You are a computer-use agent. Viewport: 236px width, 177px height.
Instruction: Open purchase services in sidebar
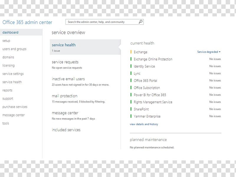pyautogui.click(x=15, y=107)
